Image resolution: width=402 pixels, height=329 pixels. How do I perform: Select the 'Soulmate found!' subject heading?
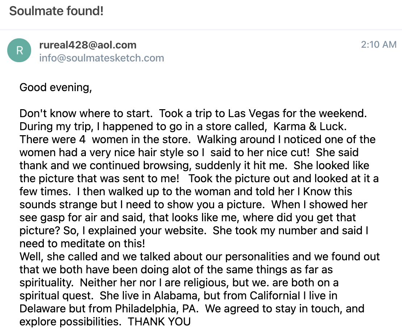(x=56, y=11)
